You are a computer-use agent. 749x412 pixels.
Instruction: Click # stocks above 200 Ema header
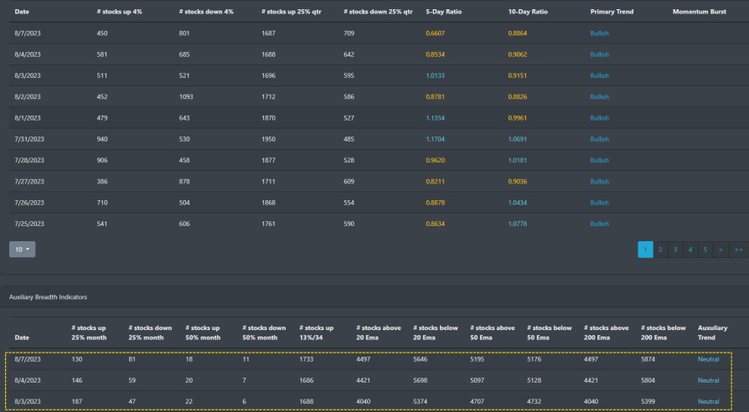(607, 332)
